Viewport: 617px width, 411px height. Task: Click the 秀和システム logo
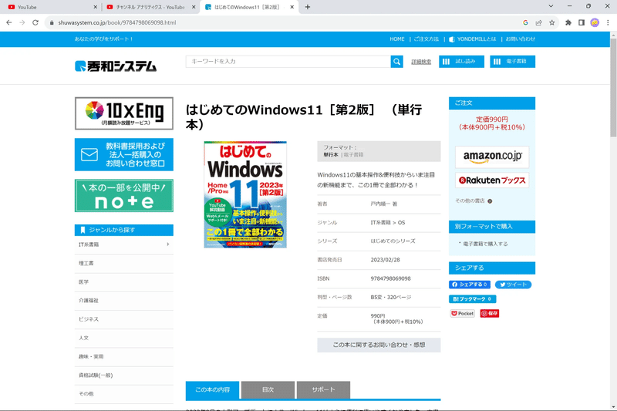pos(116,66)
